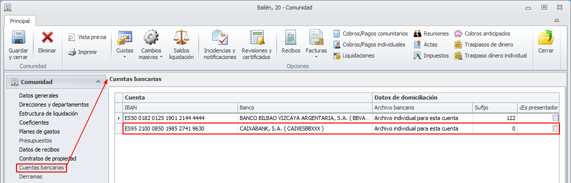This screenshot has height=183, width=571.
Task: Open Vista previa print preview
Action: 87,37
